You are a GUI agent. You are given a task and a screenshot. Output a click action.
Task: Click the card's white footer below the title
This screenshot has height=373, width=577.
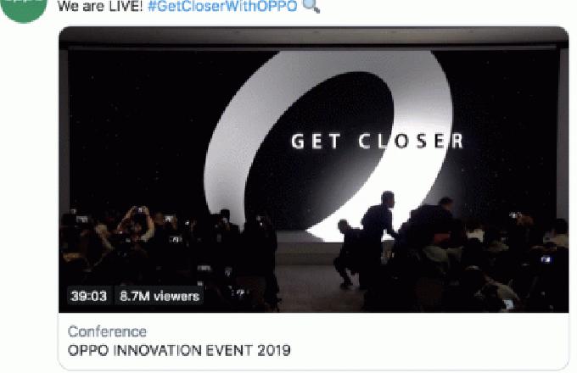(313, 365)
